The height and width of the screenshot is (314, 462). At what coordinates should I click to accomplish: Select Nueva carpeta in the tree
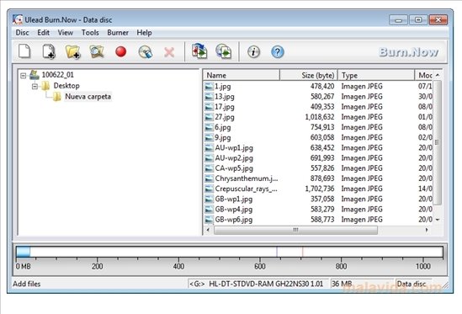[88, 97]
